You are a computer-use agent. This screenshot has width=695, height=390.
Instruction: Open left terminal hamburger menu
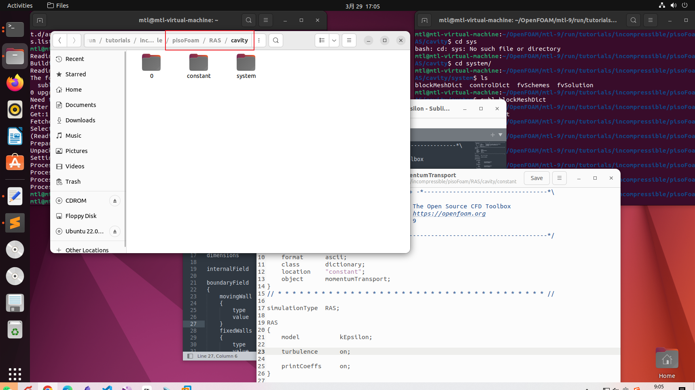[266, 20]
